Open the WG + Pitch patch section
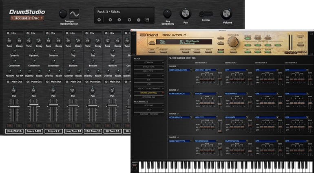Viewport: 314px width, 173px height. point(149,71)
